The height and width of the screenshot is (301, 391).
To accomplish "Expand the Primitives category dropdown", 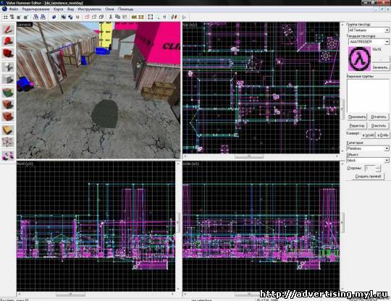I will tap(387, 148).
